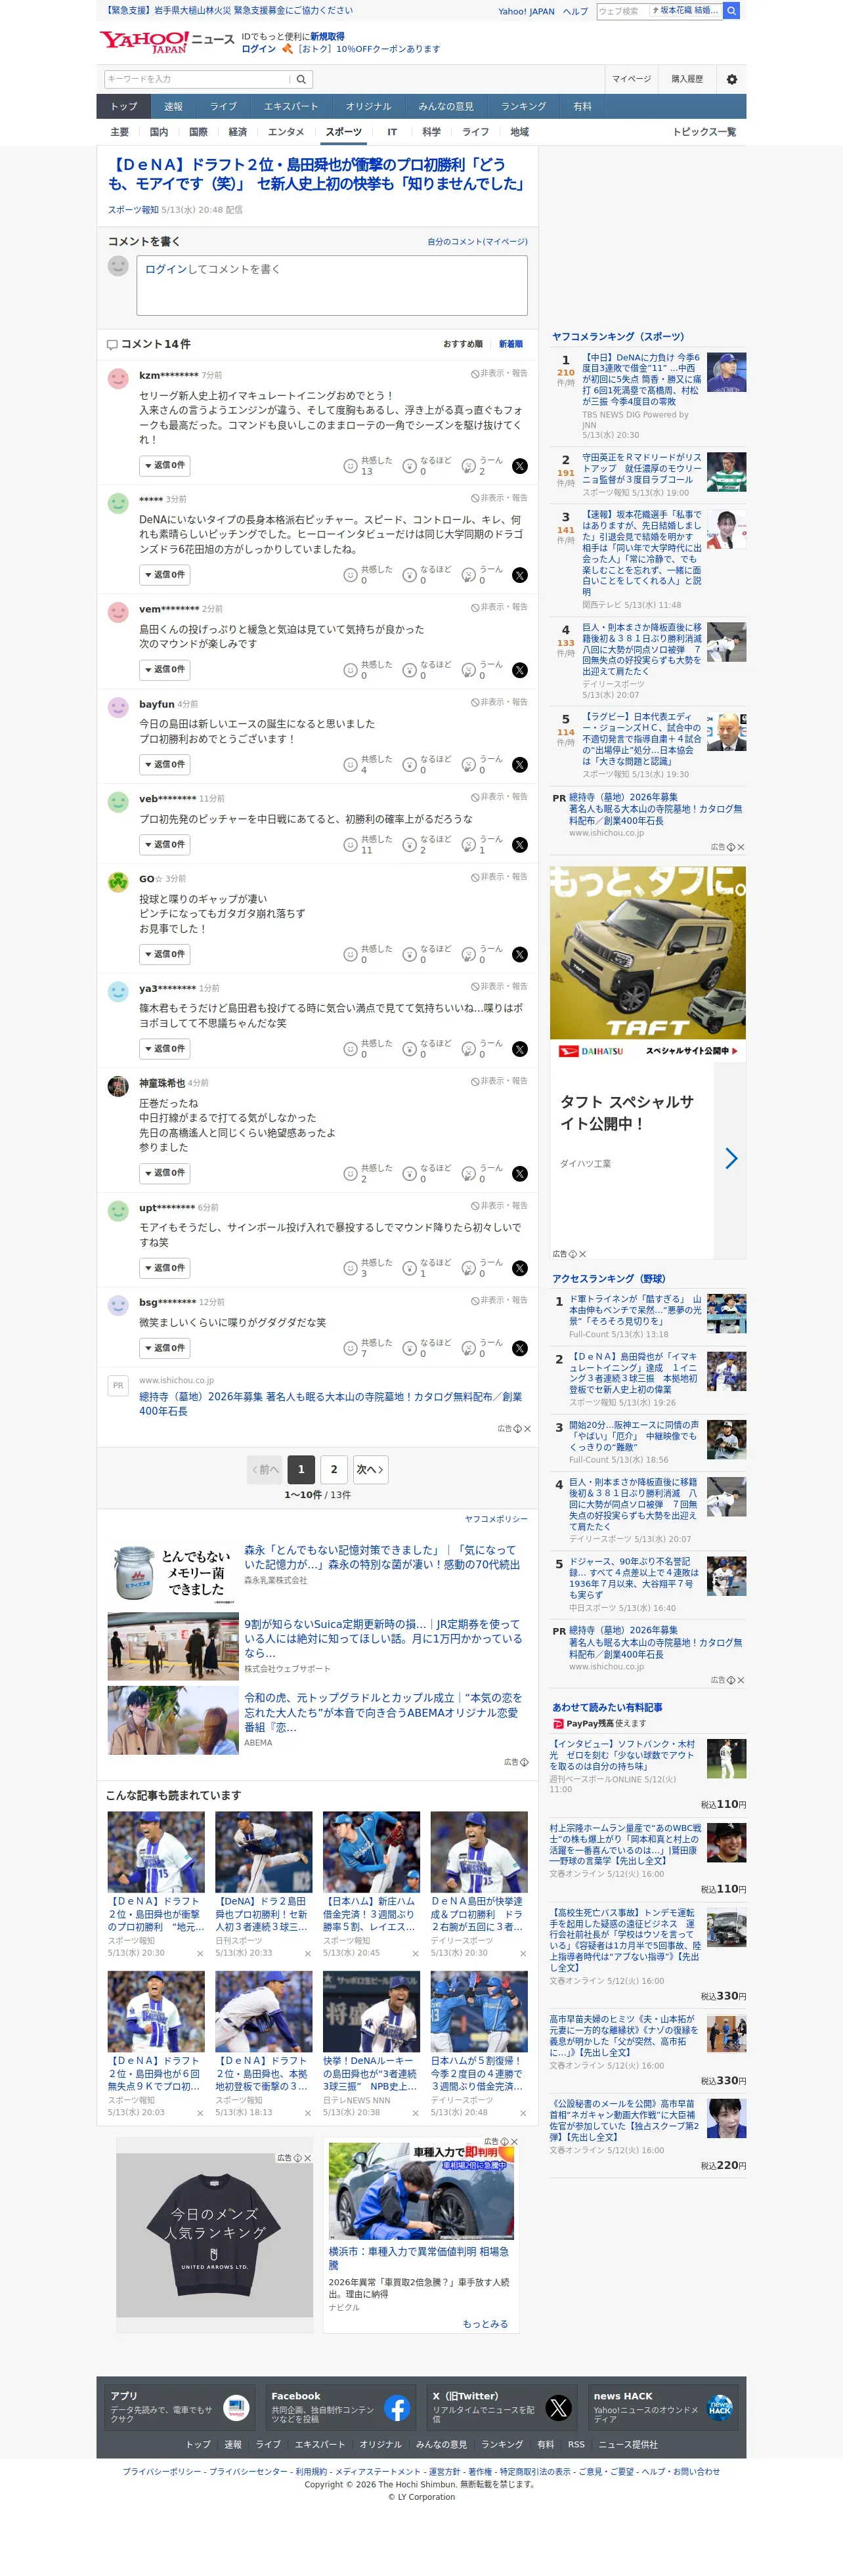
Task: Click next arrow on Daihatsu TAFT ad
Action: [x=731, y=1158]
